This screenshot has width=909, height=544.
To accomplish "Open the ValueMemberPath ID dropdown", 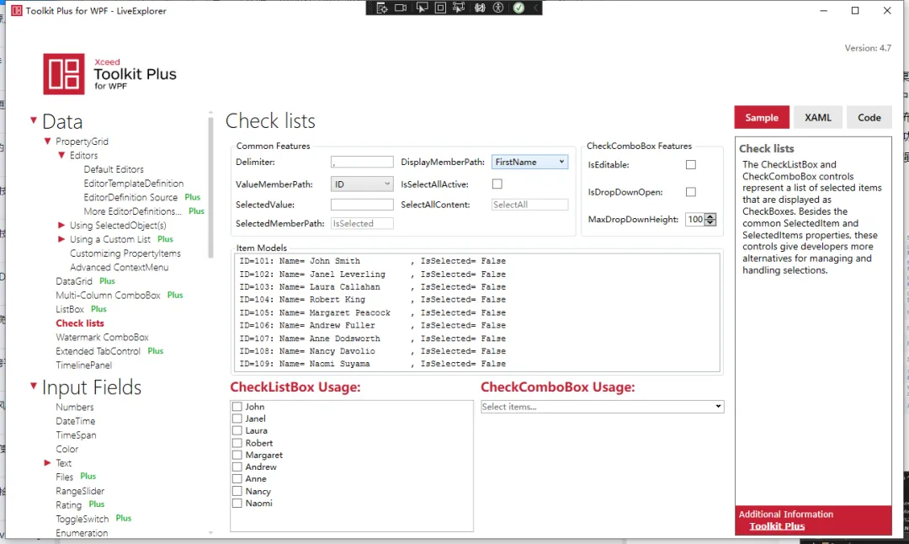I will pos(362,183).
